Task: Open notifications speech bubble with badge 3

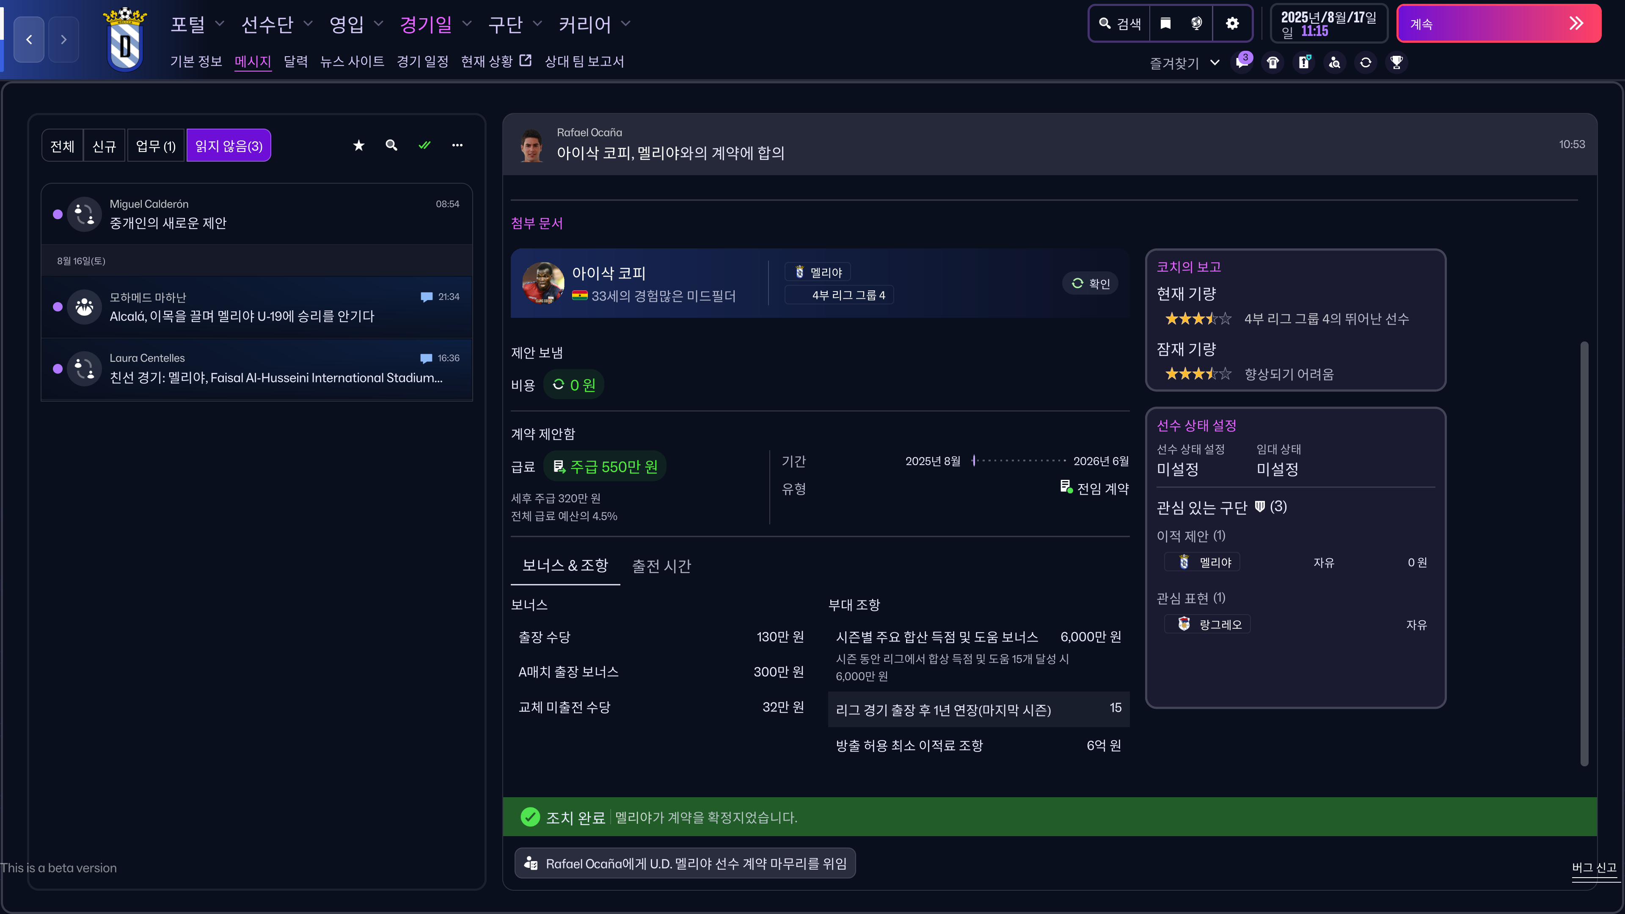Action: [x=1242, y=63]
